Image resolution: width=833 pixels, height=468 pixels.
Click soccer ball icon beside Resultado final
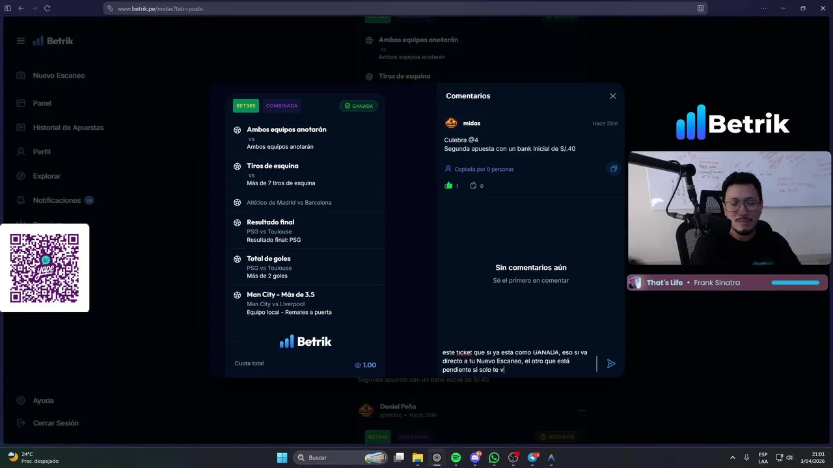coord(237,222)
